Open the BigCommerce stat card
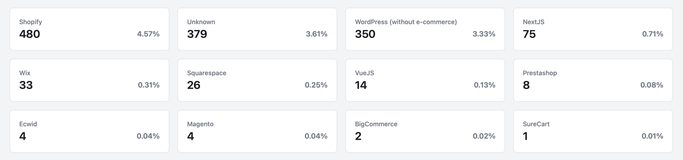 click(425, 131)
